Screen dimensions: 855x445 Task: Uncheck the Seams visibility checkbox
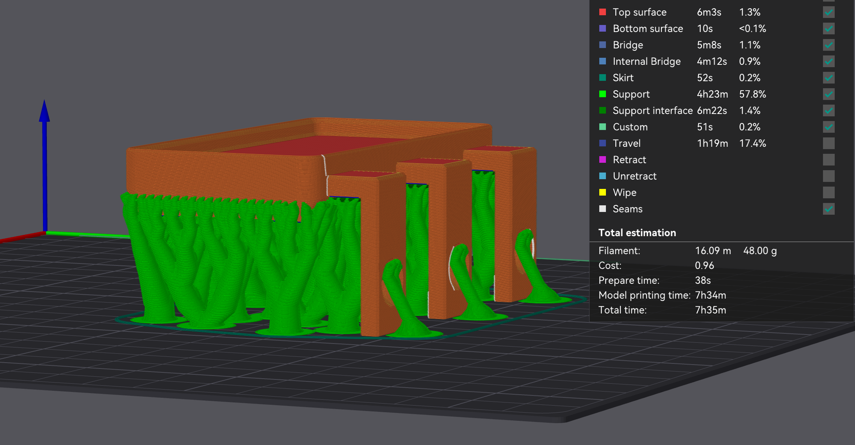pos(828,209)
